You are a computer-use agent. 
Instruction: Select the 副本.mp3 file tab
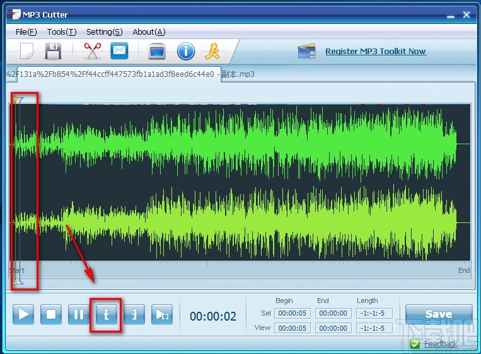click(x=119, y=74)
